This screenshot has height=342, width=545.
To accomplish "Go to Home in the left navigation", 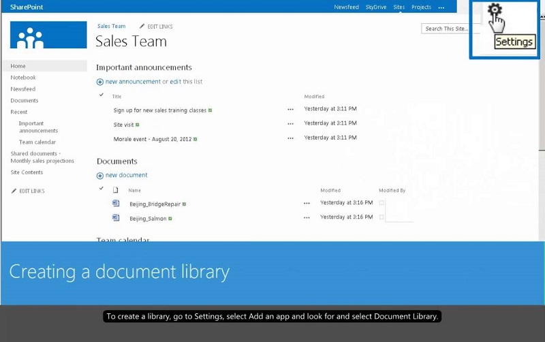I will (x=45, y=66).
